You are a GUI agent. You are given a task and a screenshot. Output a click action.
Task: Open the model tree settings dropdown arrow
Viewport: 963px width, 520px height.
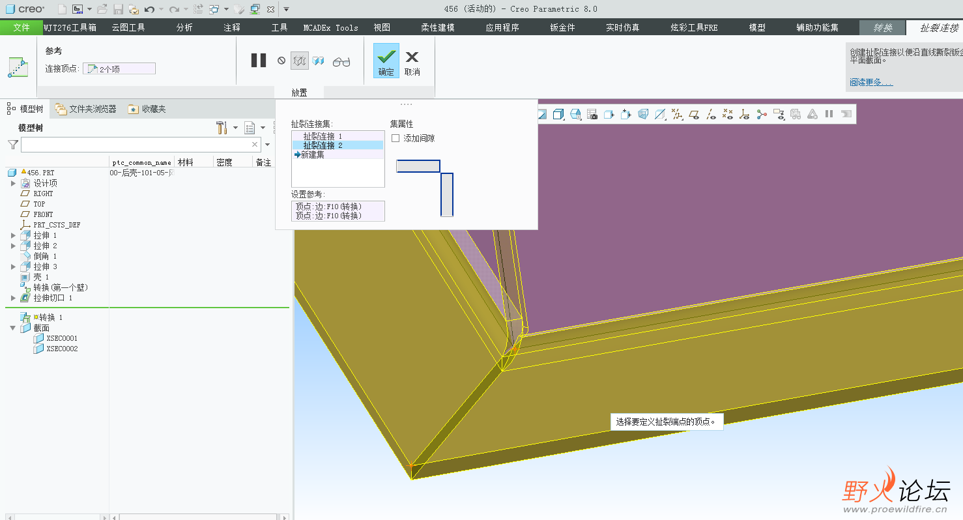pyautogui.click(x=235, y=128)
